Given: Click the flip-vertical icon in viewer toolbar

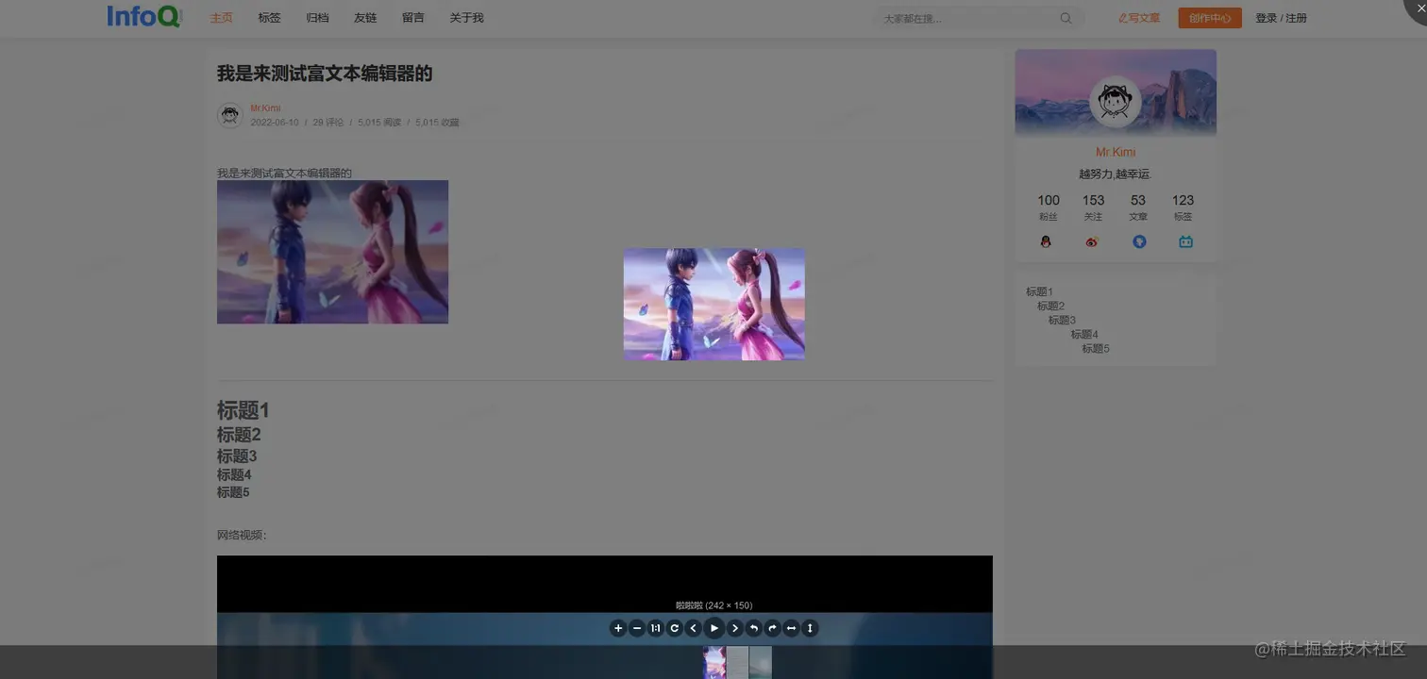Looking at the screenshot, I should coord(810,628).
